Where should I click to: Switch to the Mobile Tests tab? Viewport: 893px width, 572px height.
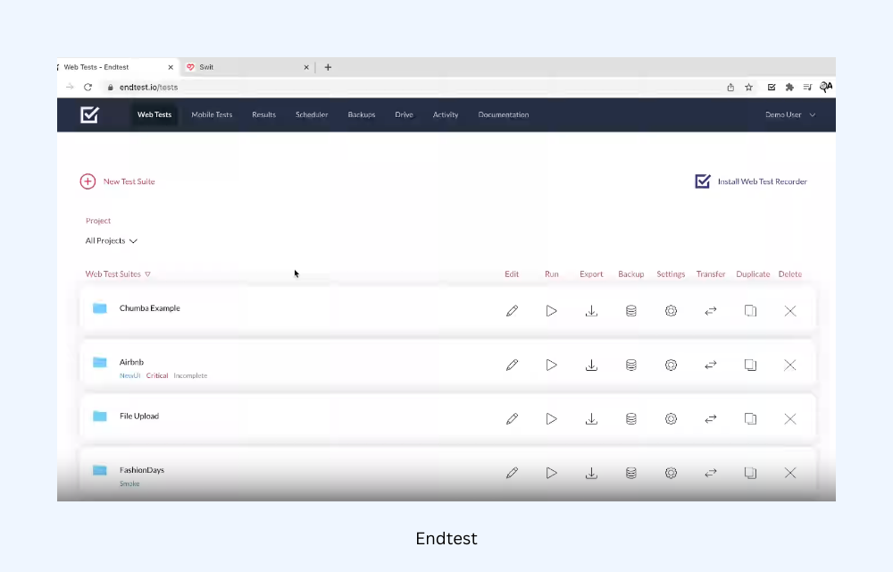212,114
